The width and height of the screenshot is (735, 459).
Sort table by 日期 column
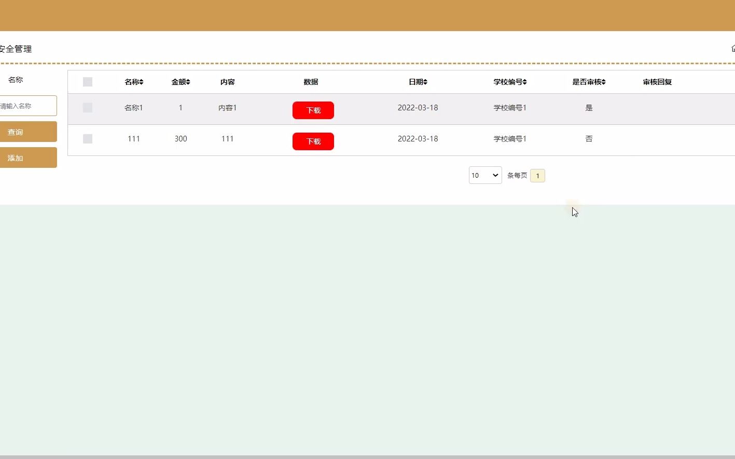coord(418,82)
